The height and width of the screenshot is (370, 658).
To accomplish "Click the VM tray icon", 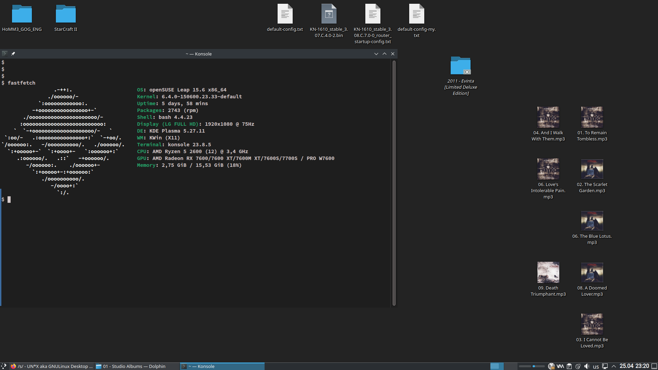I will [560, 366].
